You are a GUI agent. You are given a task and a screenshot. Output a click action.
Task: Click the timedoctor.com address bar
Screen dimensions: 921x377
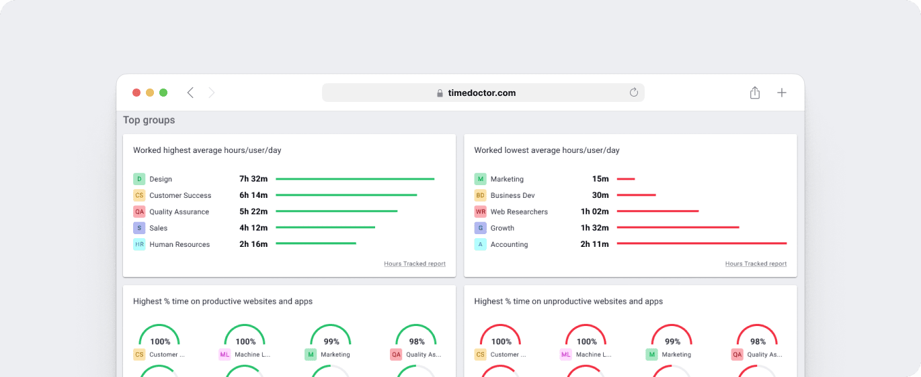tap(482, 93)
